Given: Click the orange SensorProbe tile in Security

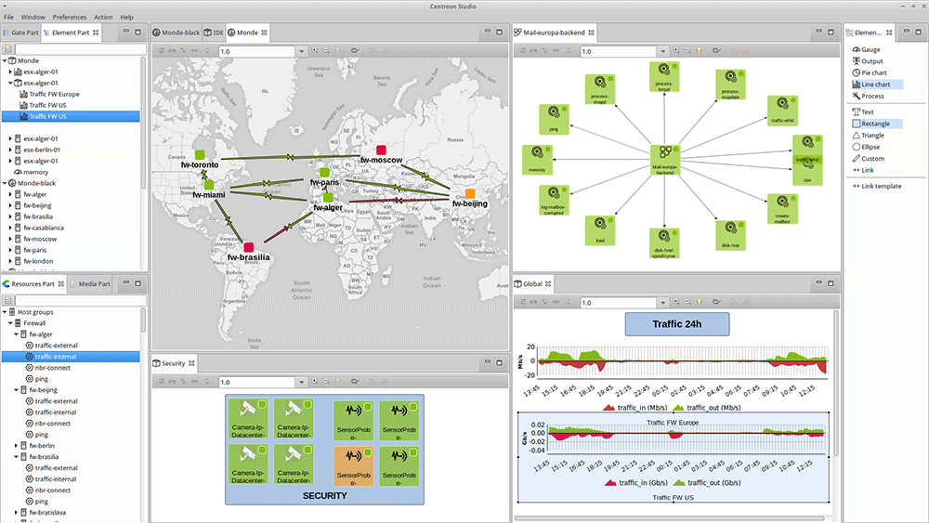Looking at the screenshot, I should pos(354,466).
